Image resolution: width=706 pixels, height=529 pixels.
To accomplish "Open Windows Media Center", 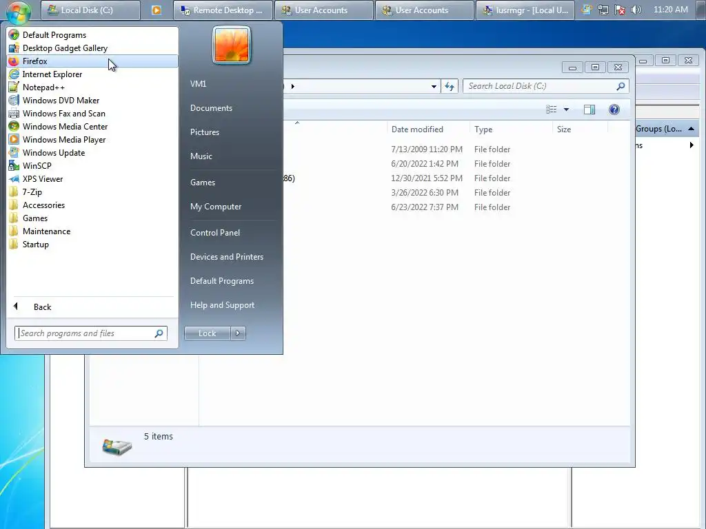I will point(92,127).
